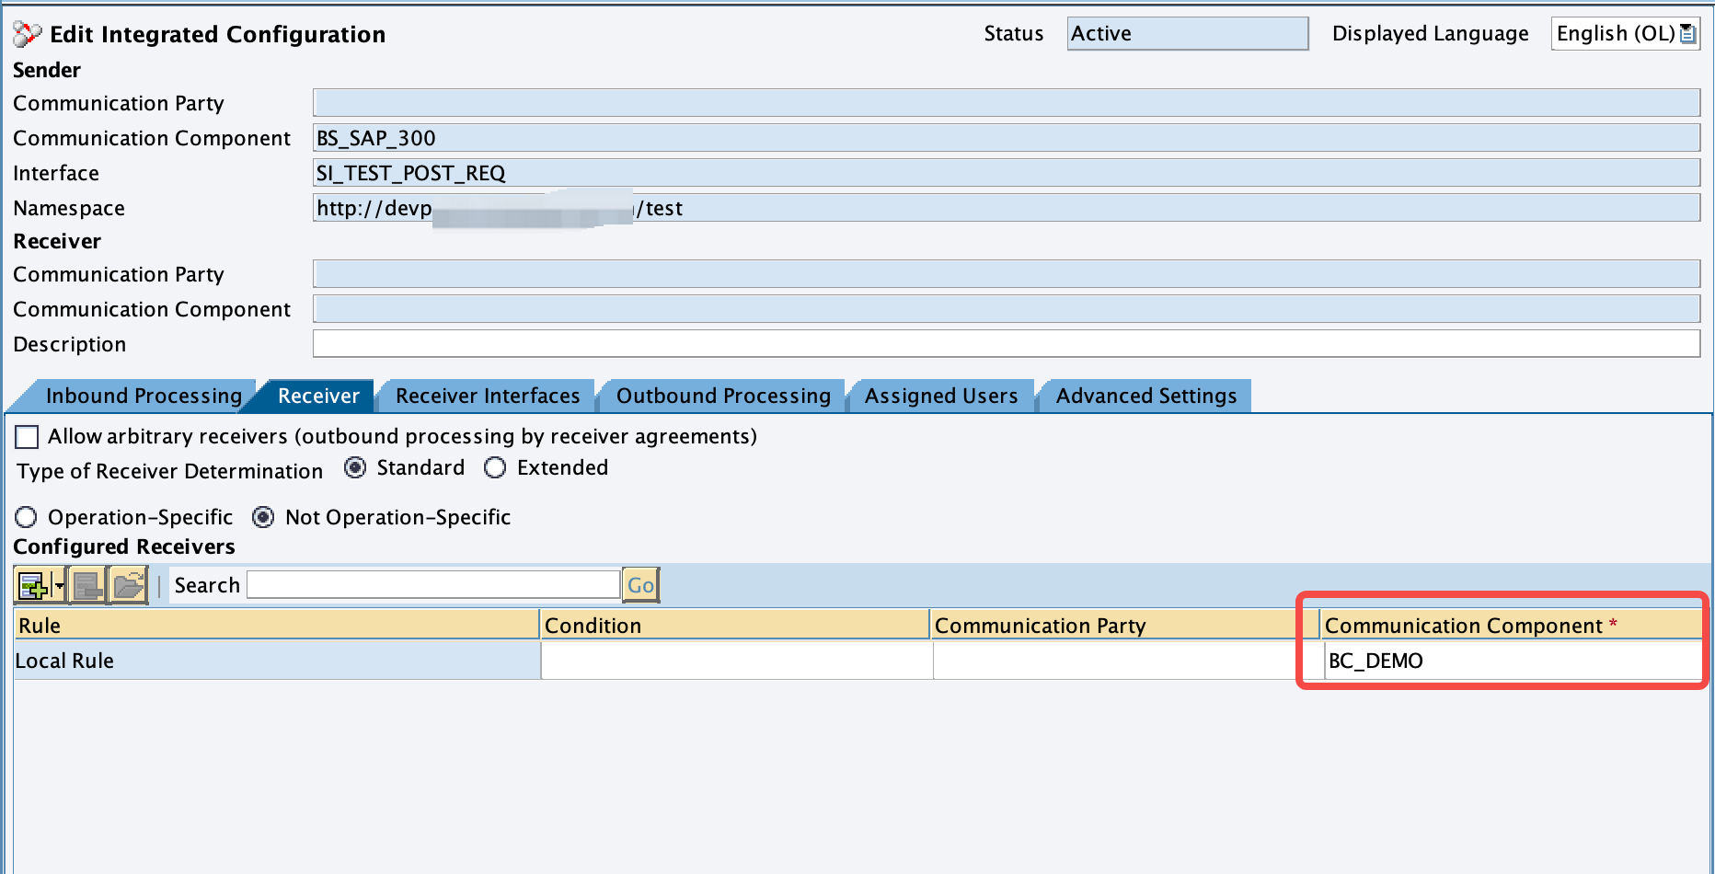Screen dimensions: 1715x874
Task: Click the Rule column header
Action: tap(277, 626)
